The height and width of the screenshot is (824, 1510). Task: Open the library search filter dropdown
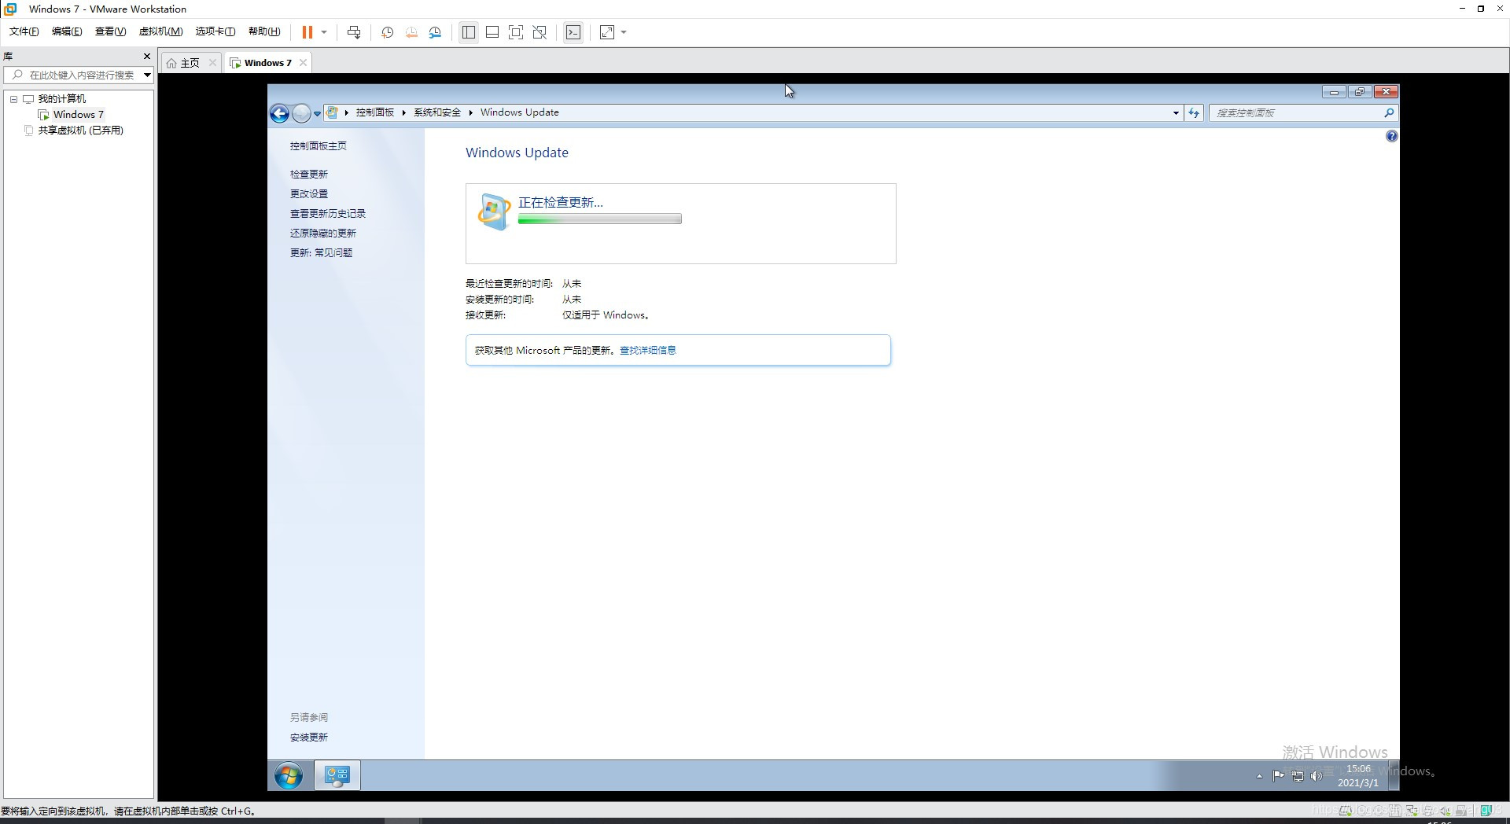tap(147, 75)
